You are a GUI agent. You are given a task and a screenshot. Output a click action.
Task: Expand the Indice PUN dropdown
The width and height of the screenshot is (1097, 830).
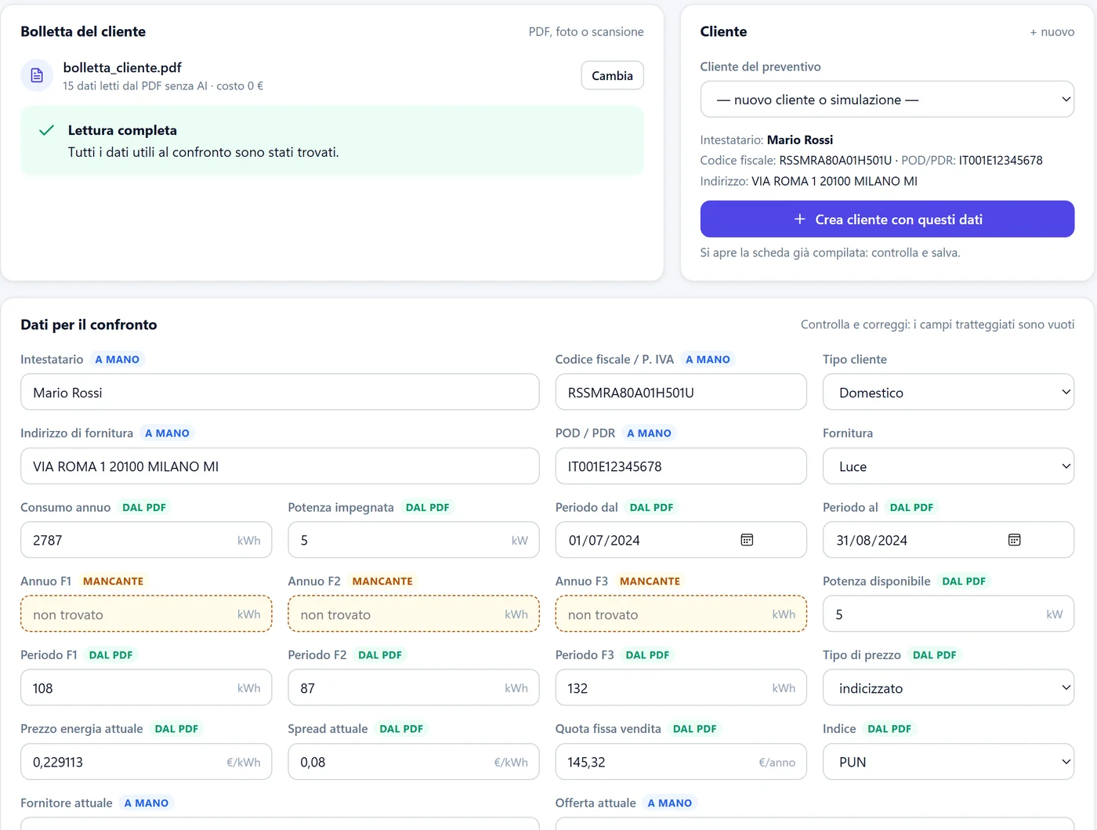click(948, 762)
